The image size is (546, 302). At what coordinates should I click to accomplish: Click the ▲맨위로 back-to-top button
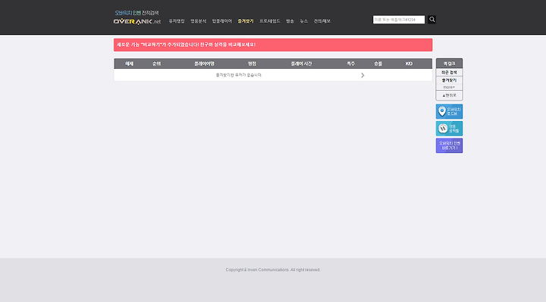[x=449, y=95]
